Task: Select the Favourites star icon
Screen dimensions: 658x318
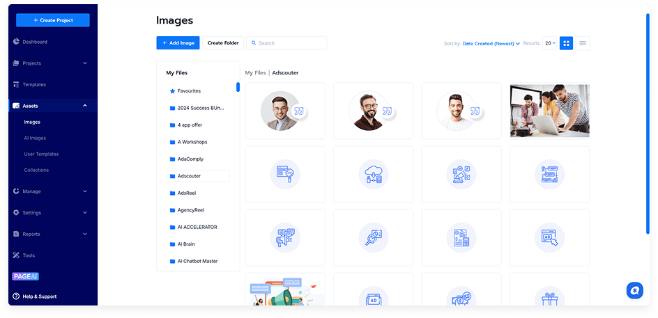Action: point(172,91)
